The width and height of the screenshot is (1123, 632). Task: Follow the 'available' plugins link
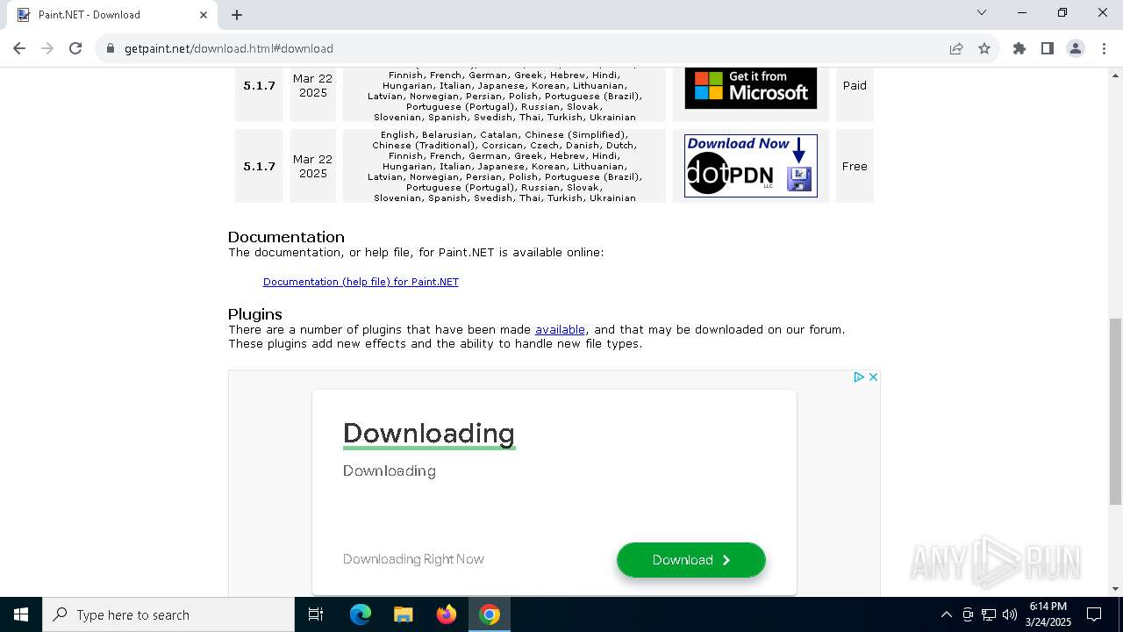tap(560, 330)
